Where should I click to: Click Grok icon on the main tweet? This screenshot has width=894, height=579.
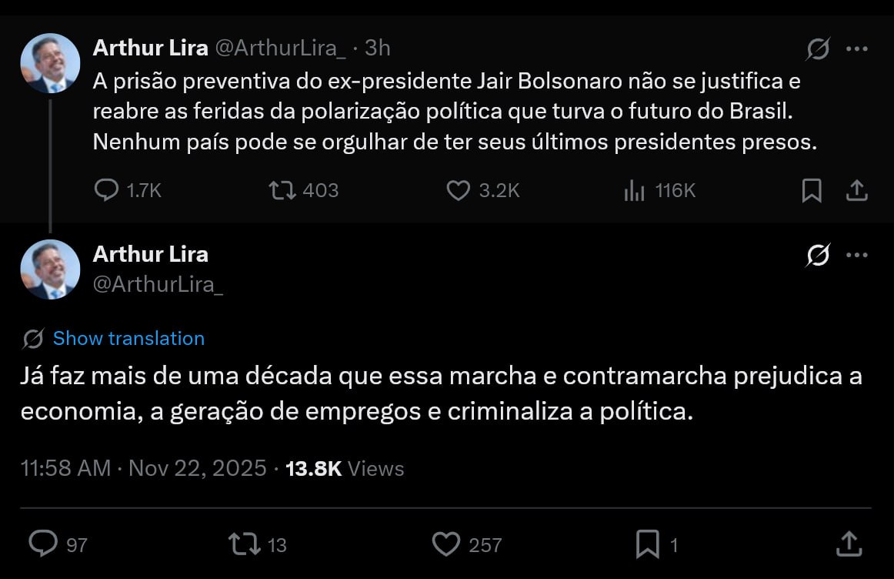point(818,255)
